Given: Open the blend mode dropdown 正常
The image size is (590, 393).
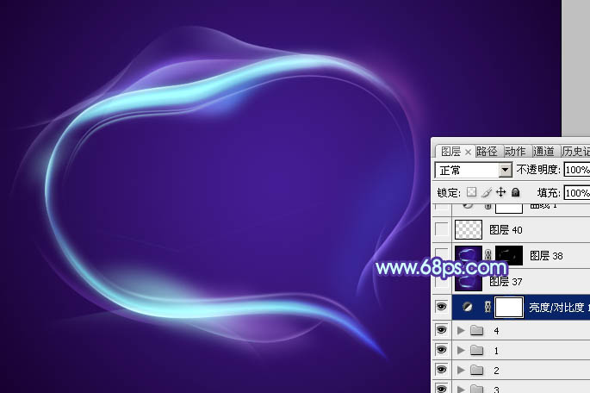Looking at the screenshot, I should [x=474, y=170].
